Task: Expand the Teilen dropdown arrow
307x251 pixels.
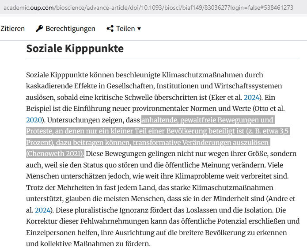Action: [140, 29]
